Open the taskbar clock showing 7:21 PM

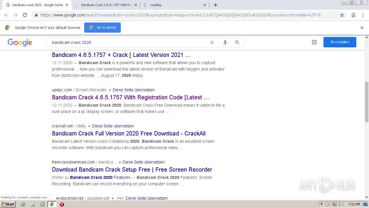coord(354,204)
